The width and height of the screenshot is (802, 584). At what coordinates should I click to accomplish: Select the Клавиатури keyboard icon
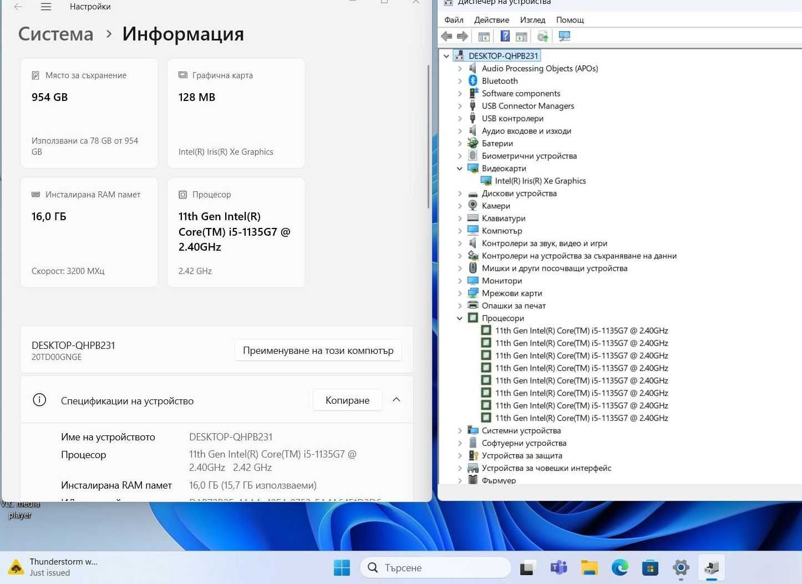click(x=473, y=219)
